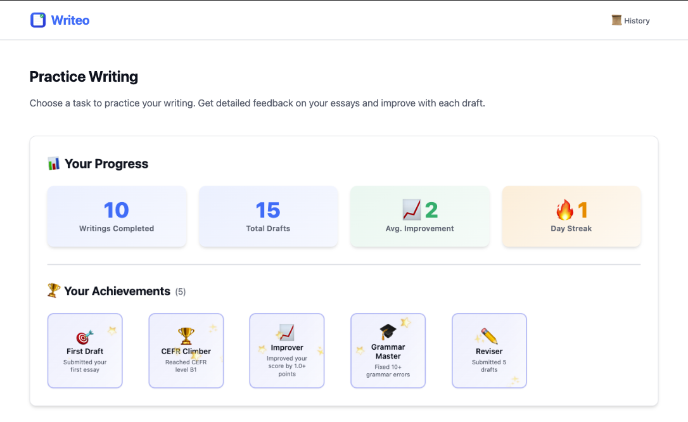
Task: Click the trophy icon beside Your Achievements
Action: [x=54, y=291]
